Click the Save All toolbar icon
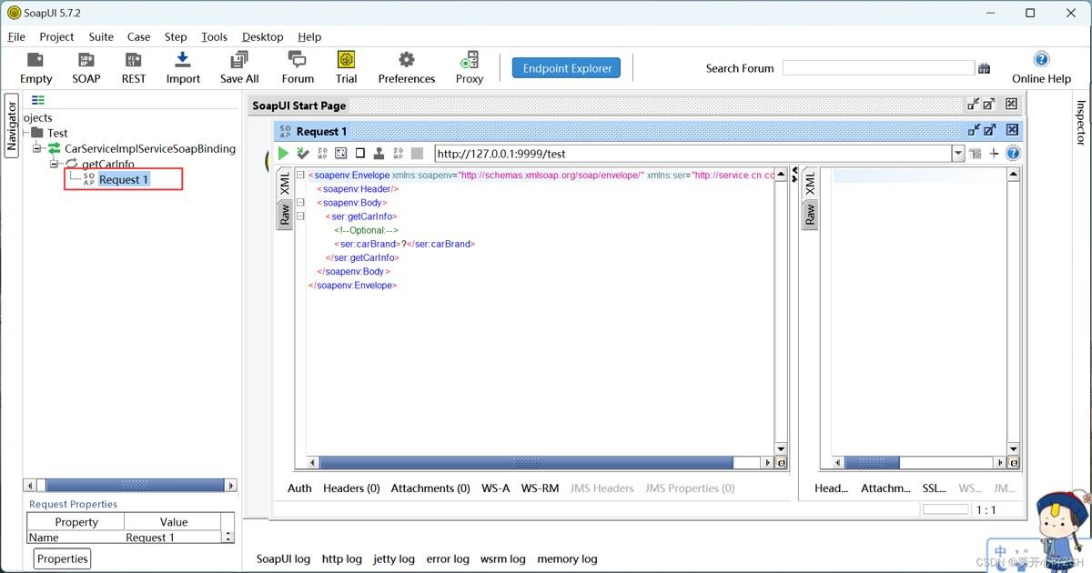The width and height of the screenshot is (1092, 573). (239, 67)
